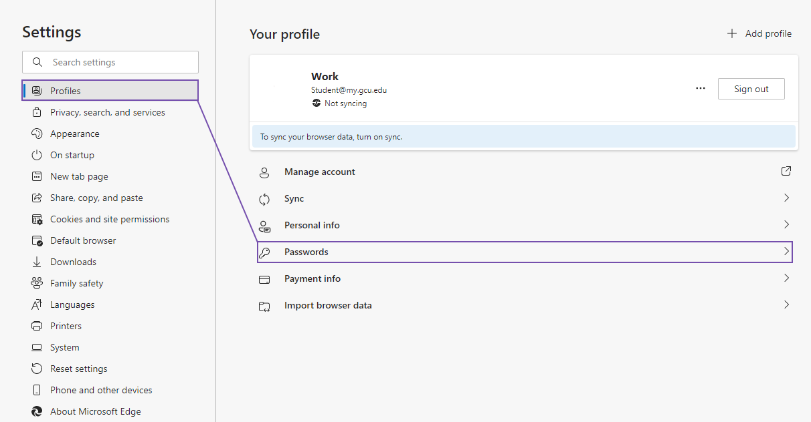This screenshot has height=422, width=811.
Task: Click the Student@my.gcu.edu email text
Action: tap(349, 90)
